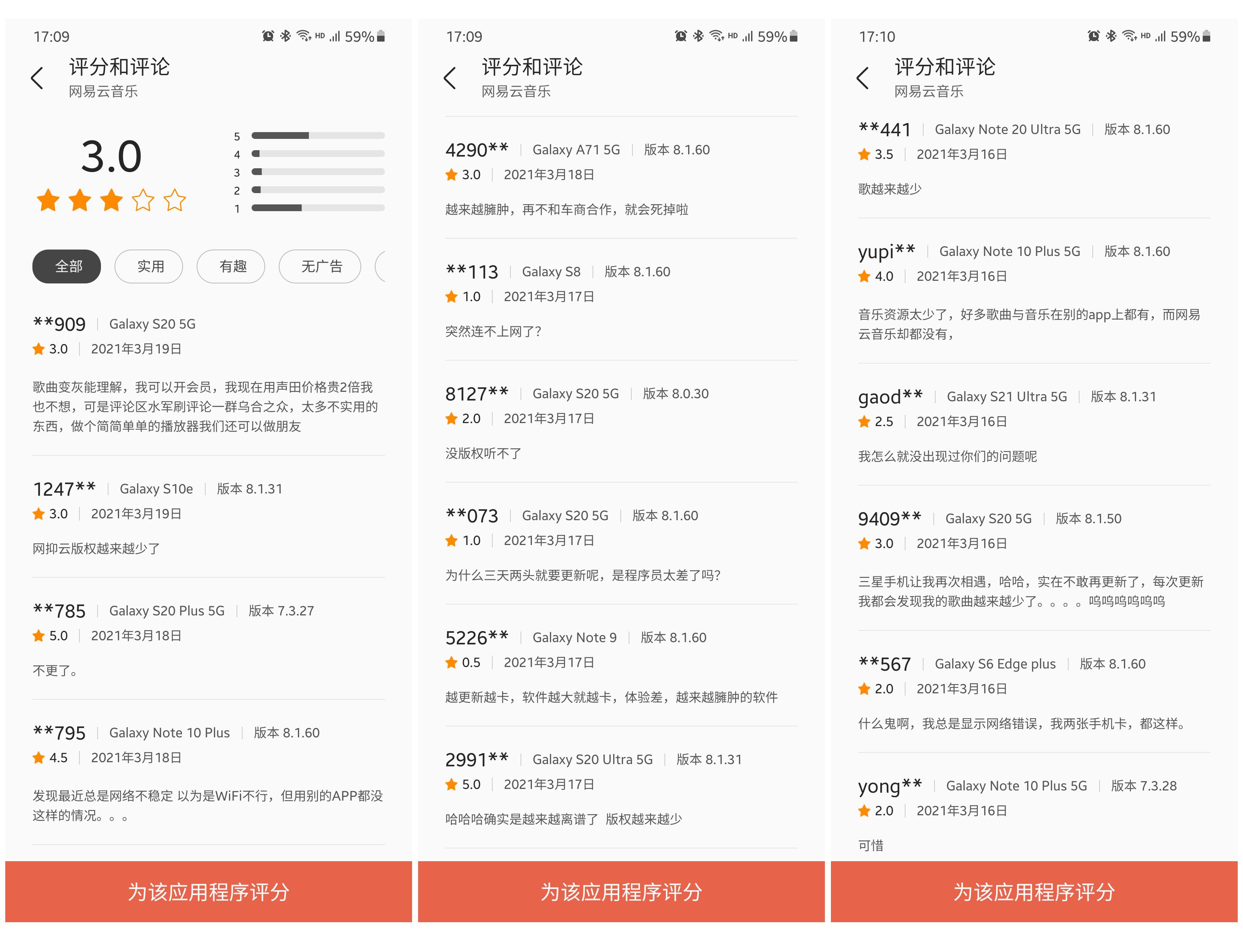Tap the 2-star rating distribution bar
Image resolution: width=1243 pixels, height=941 pixels.
pos(318,190)
